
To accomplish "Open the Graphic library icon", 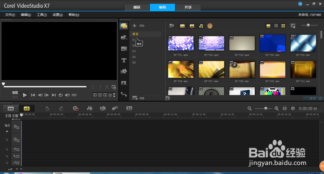I will point(124,71).
